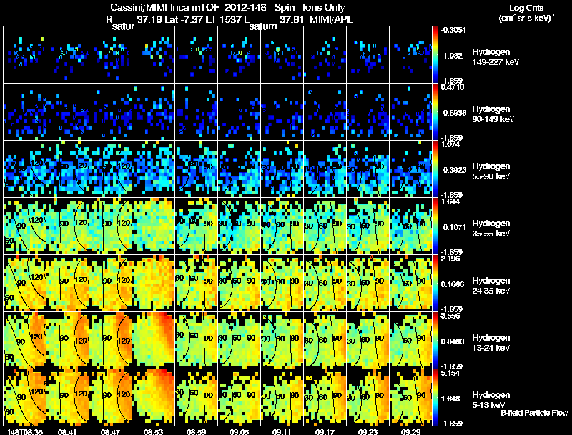Click the 148T08:35 time label

[25, 431]
